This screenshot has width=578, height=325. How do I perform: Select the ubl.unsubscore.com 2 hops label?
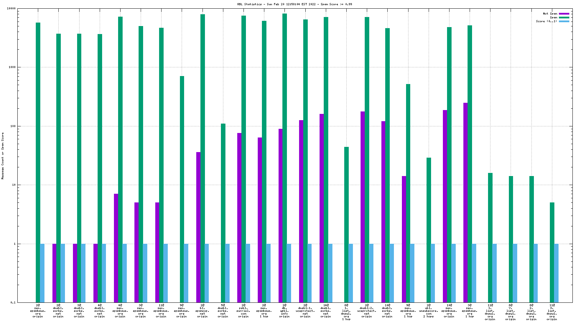point(429,311)
